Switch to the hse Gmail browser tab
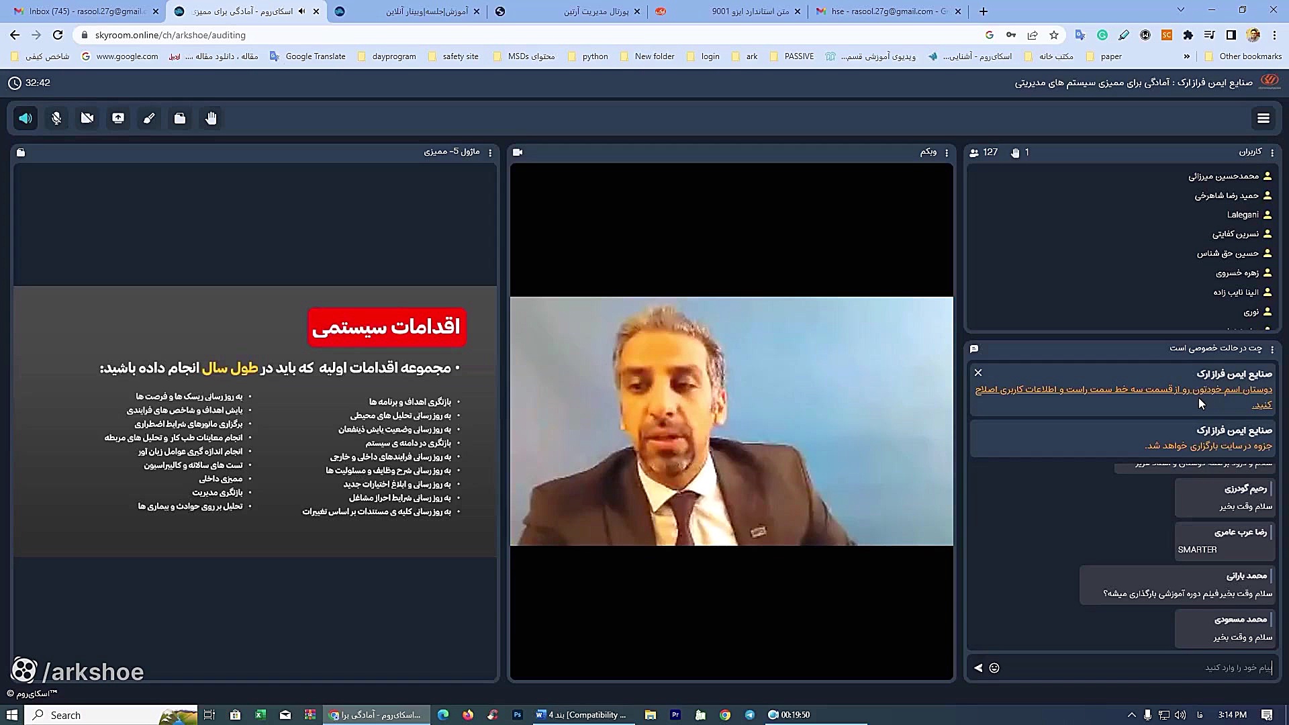This screenshot has height=725, width=1289. (886, 11)
